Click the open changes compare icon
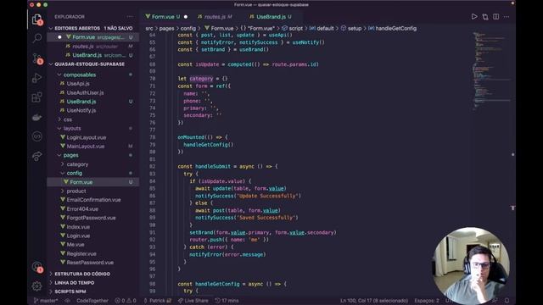The height and width of the screenshot is (305, 543). tap(485, 17)
